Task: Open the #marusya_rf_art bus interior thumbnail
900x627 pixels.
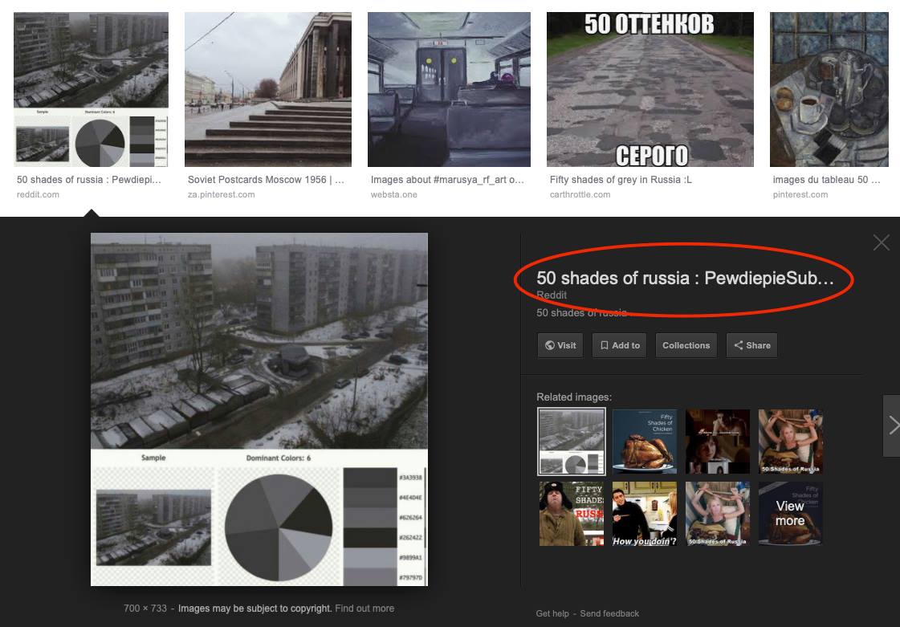Action: [x=449, y=90]
